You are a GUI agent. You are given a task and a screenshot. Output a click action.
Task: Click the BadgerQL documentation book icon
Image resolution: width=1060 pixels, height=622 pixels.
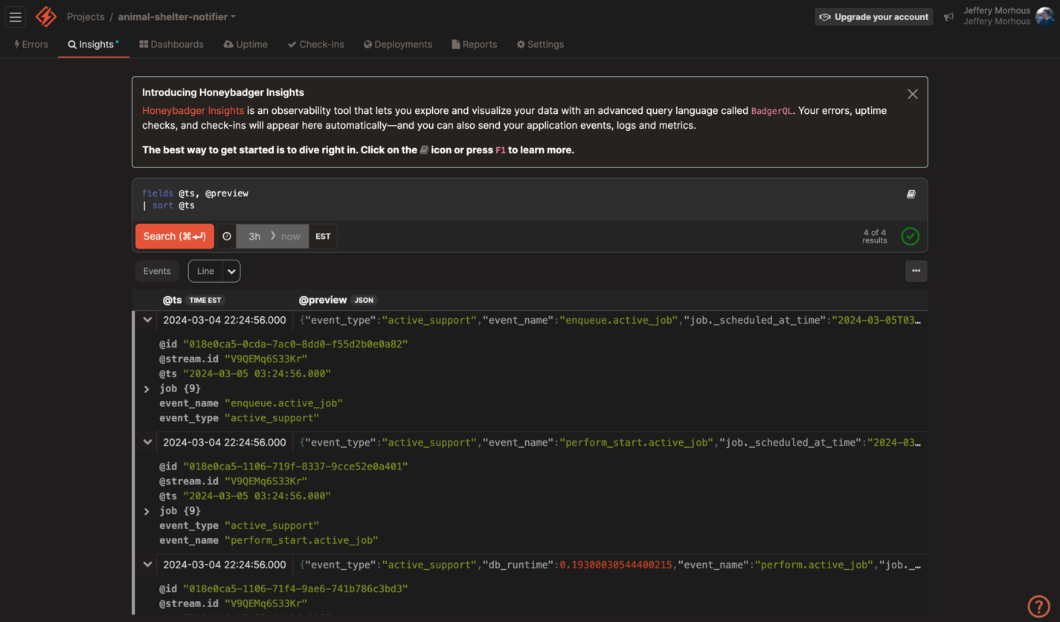[x=910, y=194]
